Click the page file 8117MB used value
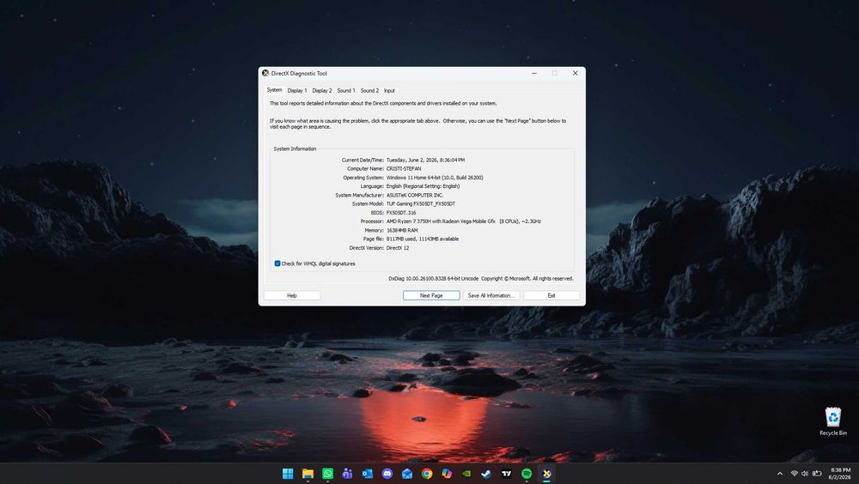Viewport: 859px width, 484px height. click(x=423, y=239)
